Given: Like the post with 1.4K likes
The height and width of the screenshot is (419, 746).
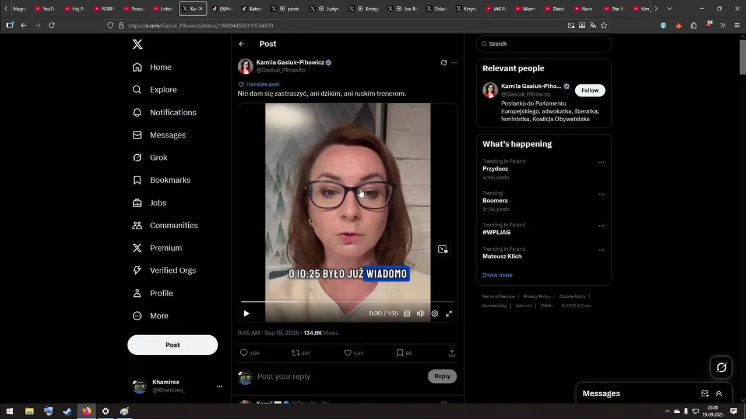Looking at the screenshot, I should (x=348, y=353).
